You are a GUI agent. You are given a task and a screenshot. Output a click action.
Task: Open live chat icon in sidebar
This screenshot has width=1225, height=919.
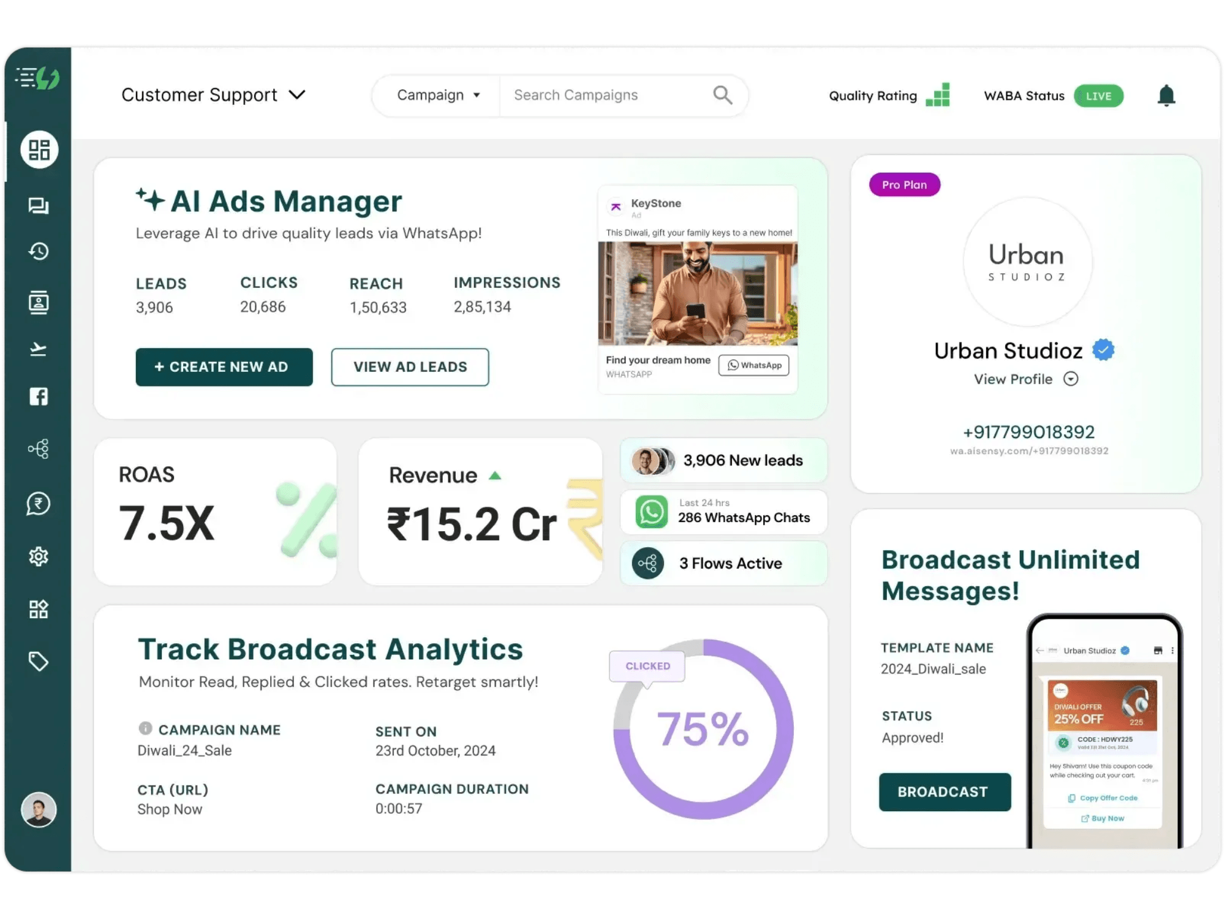pyautogui.click(x=39, y=206)
